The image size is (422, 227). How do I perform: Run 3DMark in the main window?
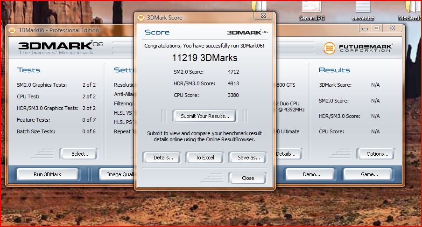click(x=47, y=174)
